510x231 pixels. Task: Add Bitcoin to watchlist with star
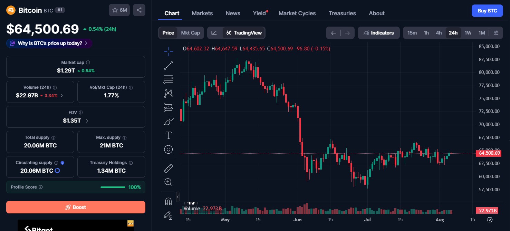pos(119,10)
